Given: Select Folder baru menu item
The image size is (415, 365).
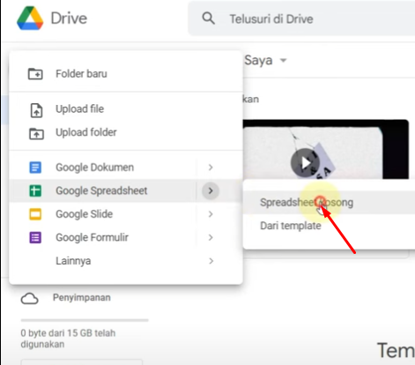Looking at the screenshot, I should tap(126, 74).
